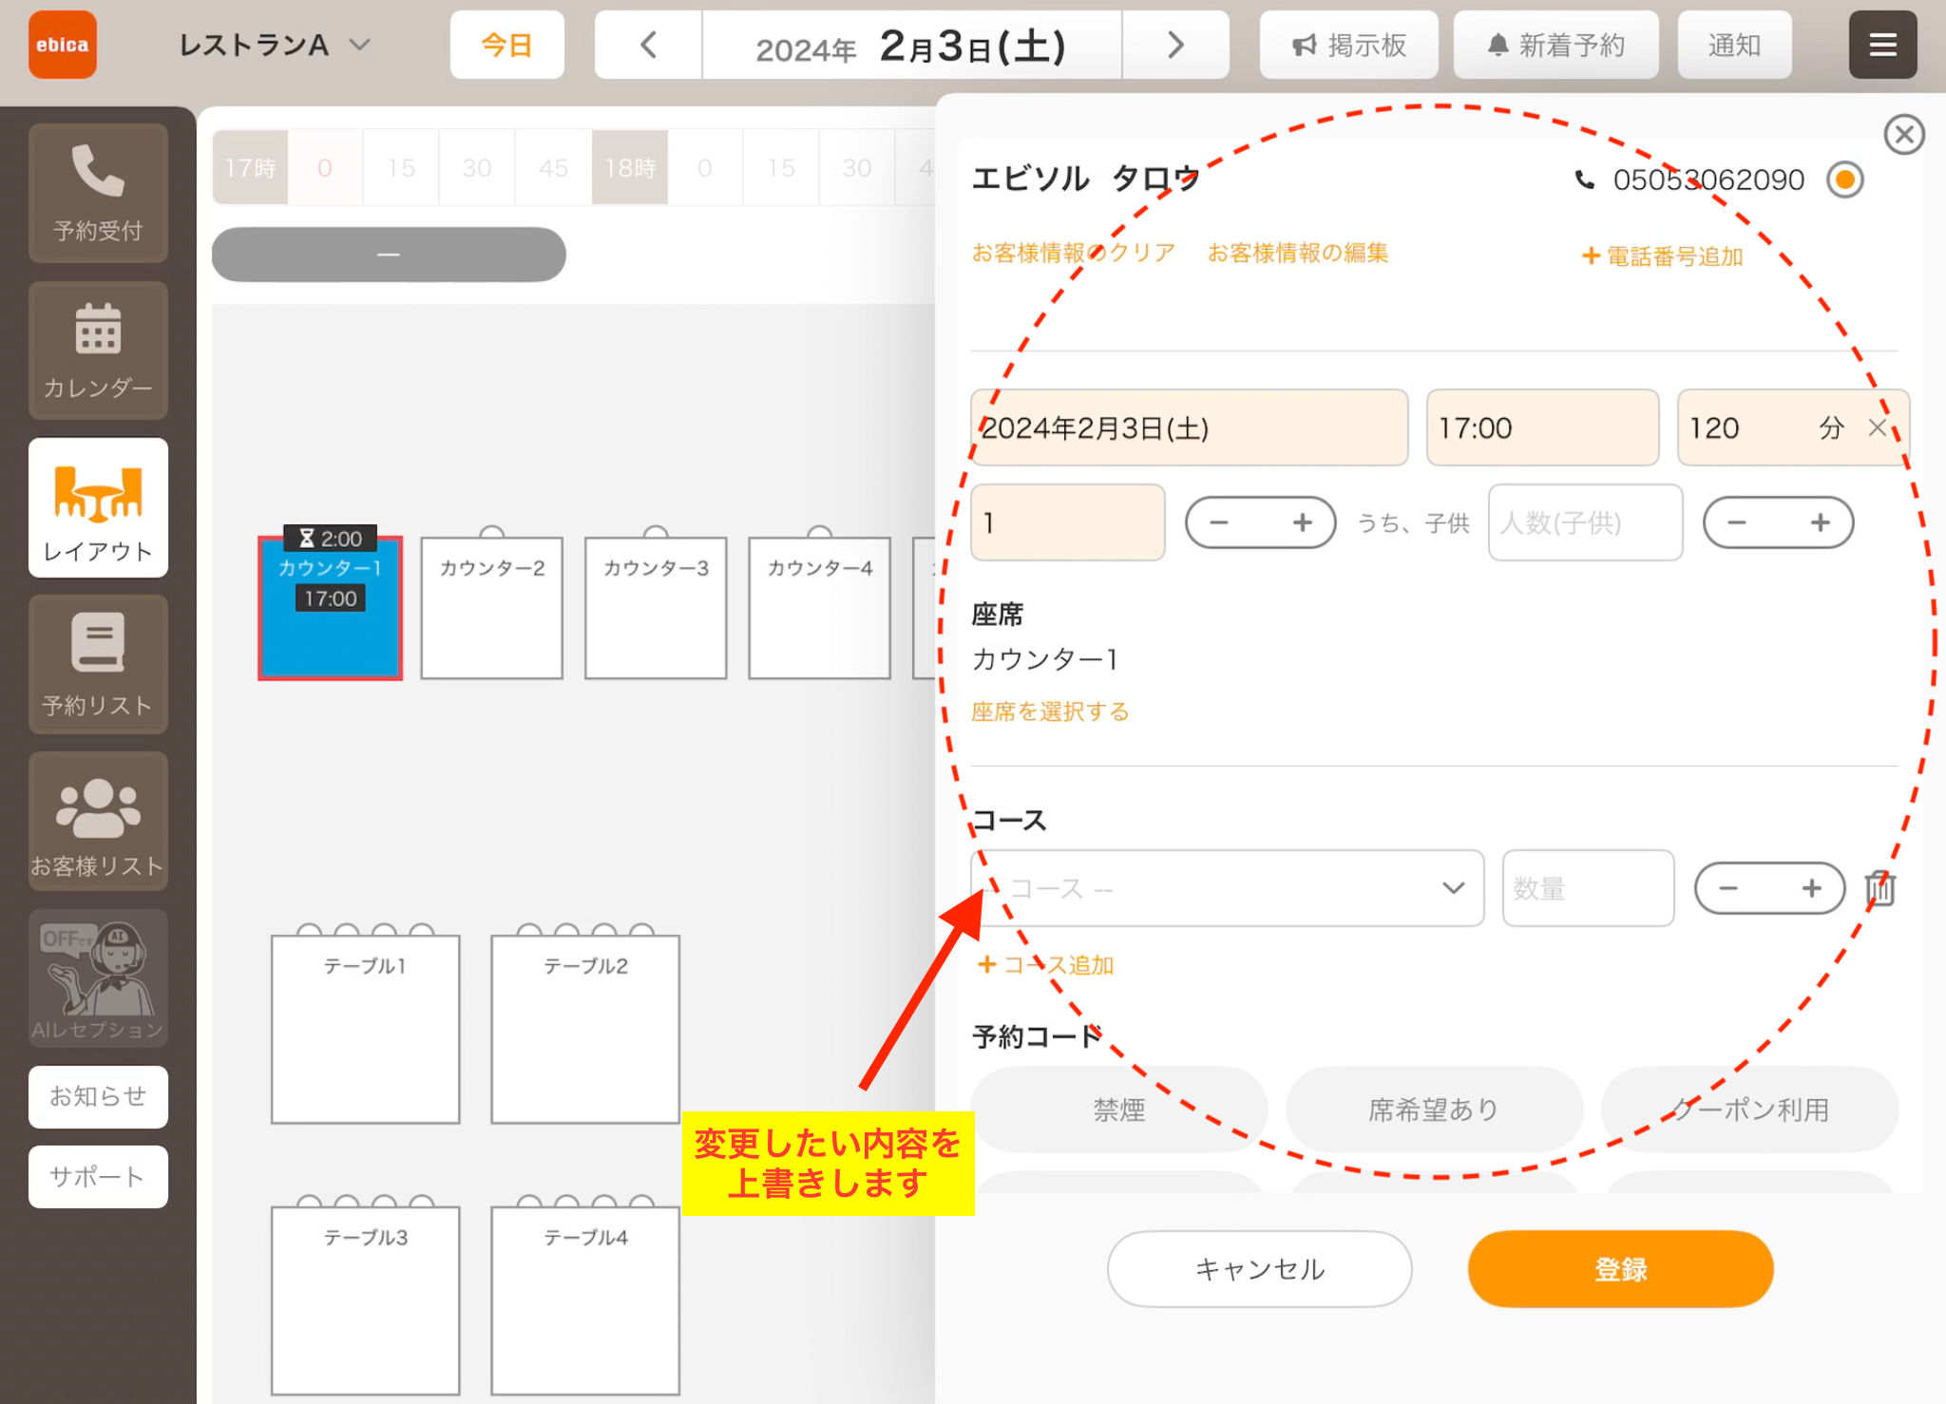
Task: Click the 登録 button
Action: point(1620,1269)
